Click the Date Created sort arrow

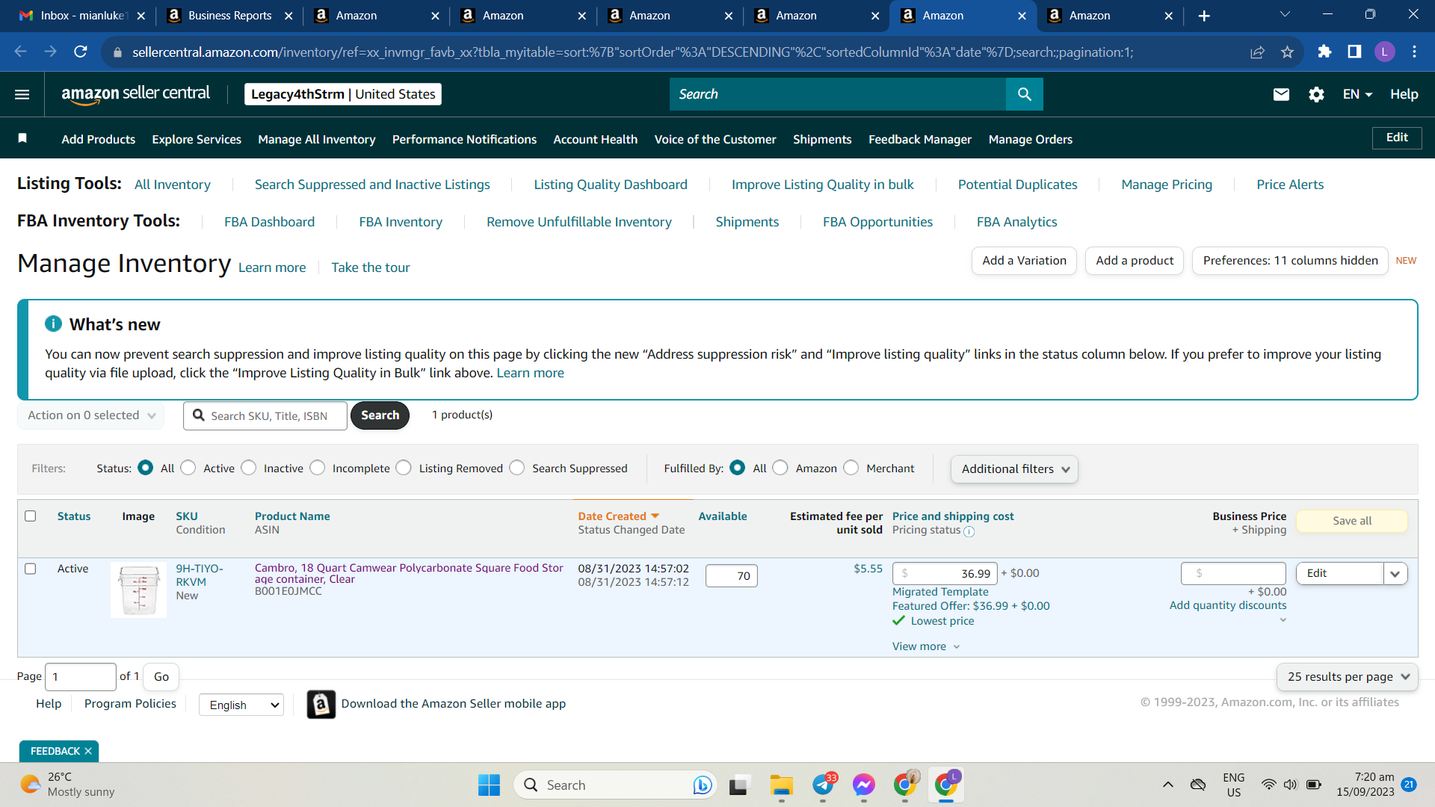coord(655,516)
